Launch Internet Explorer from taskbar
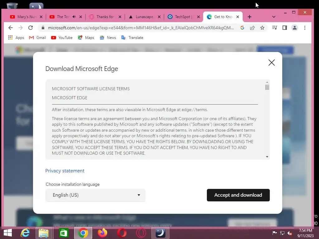 click(25, 233)
